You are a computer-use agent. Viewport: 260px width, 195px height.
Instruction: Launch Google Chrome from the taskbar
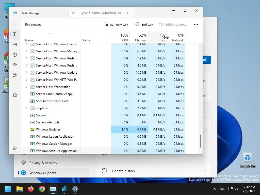click(x=42, y=189)
